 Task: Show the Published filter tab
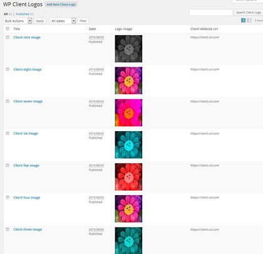[x=23, y=14]
